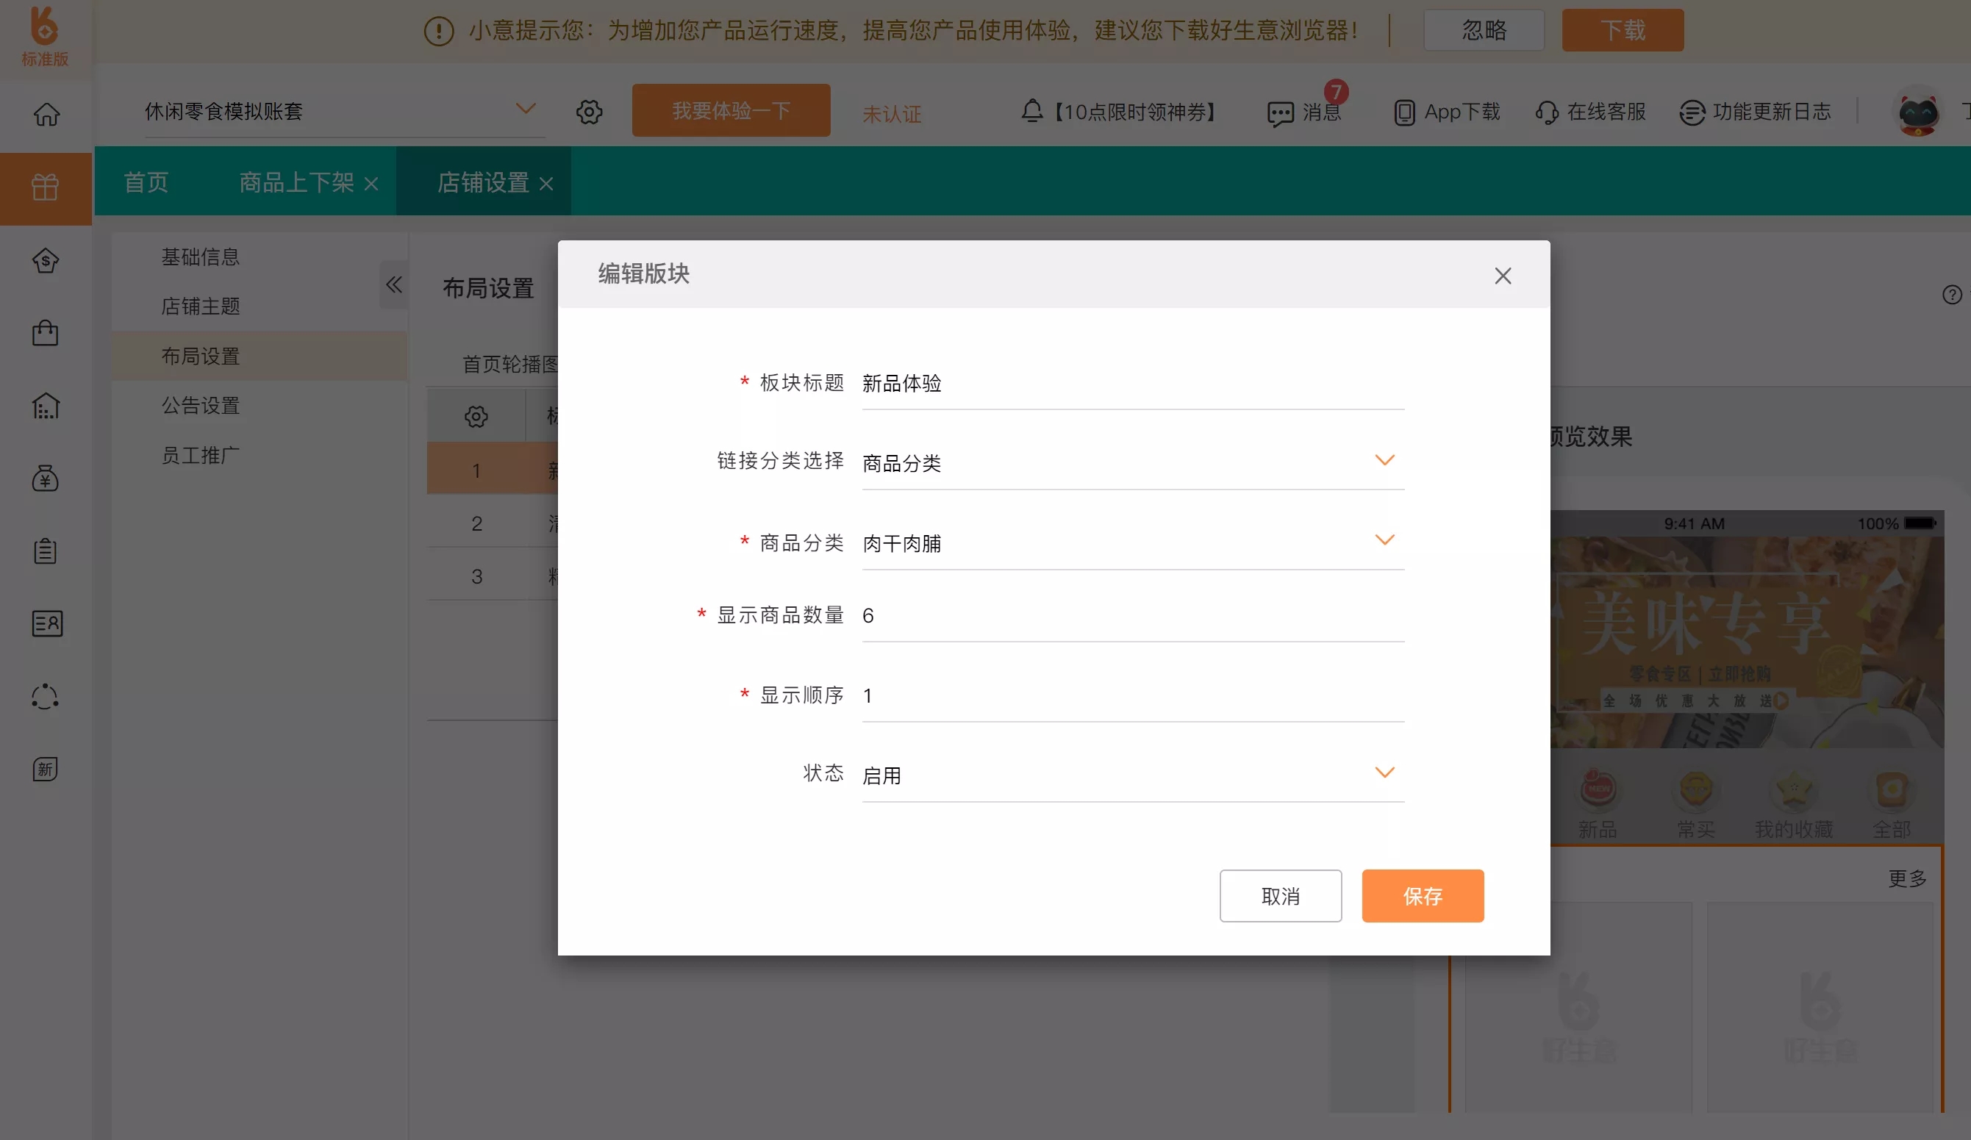The image size is (1971, 1140).
Task: Open the shopping bag sidebar icon
Action: click(x=46, y=333)
